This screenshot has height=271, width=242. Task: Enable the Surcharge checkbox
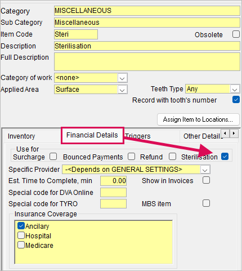[53, 157]
